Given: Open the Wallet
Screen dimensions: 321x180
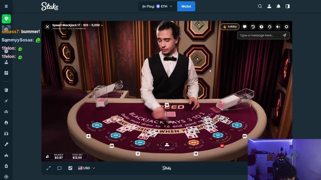Looking at the screenshot, I should 186,6.
